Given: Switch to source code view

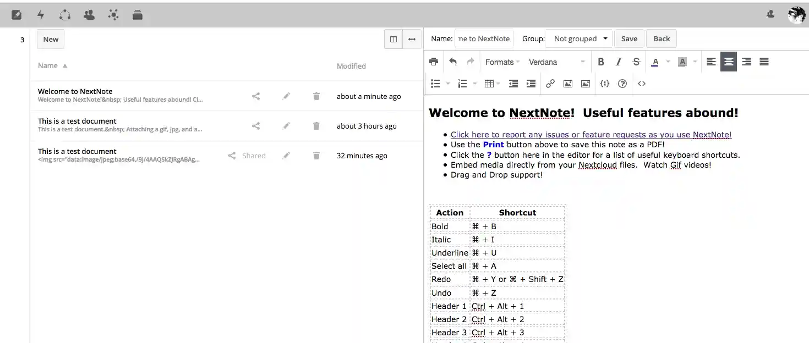Looking at the screenshot, I should 641,84.
